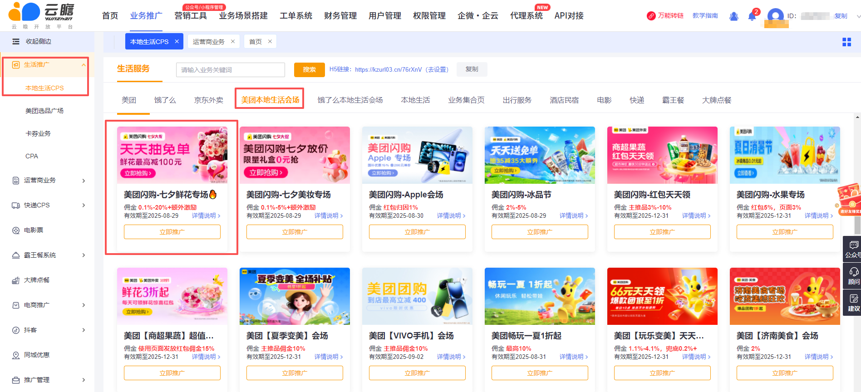Click the red envelope floating promo icon
The width and height of the screenshot is (861, 392).
tap(849, 199)
